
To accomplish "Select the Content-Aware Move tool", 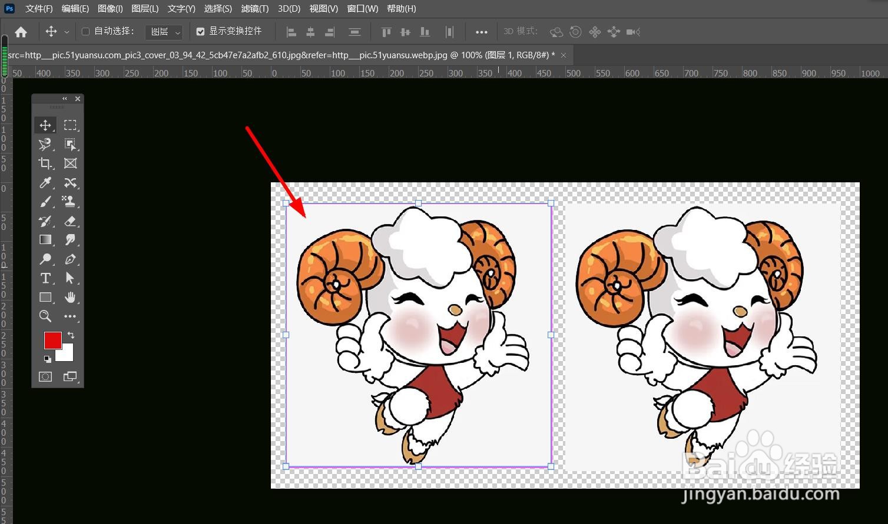I will pyautogui.click(x=70, y=183).
